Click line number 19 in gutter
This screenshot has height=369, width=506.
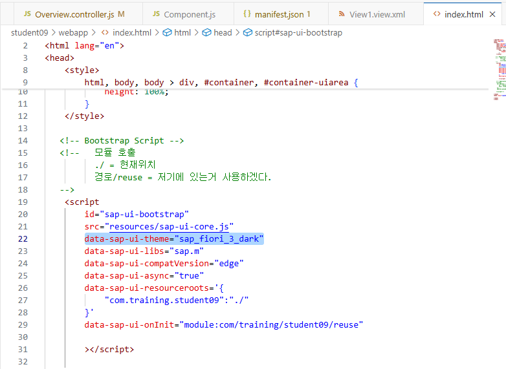pyautogui.click(x=23, y=202)
